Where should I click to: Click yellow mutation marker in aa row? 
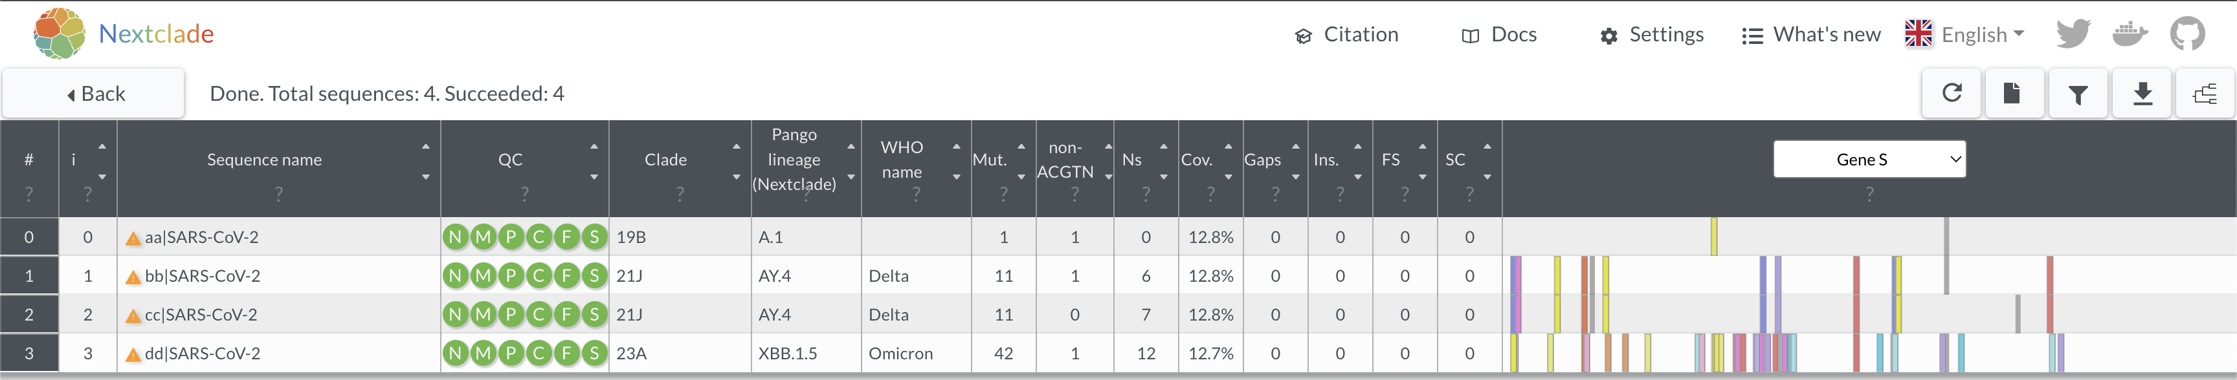point(1713,236)
